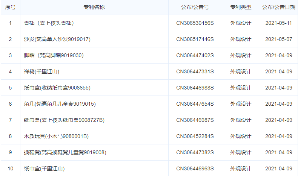Open patent 木质玩具(小木马9080001B)
298x176 pixels.
(56, 136)
